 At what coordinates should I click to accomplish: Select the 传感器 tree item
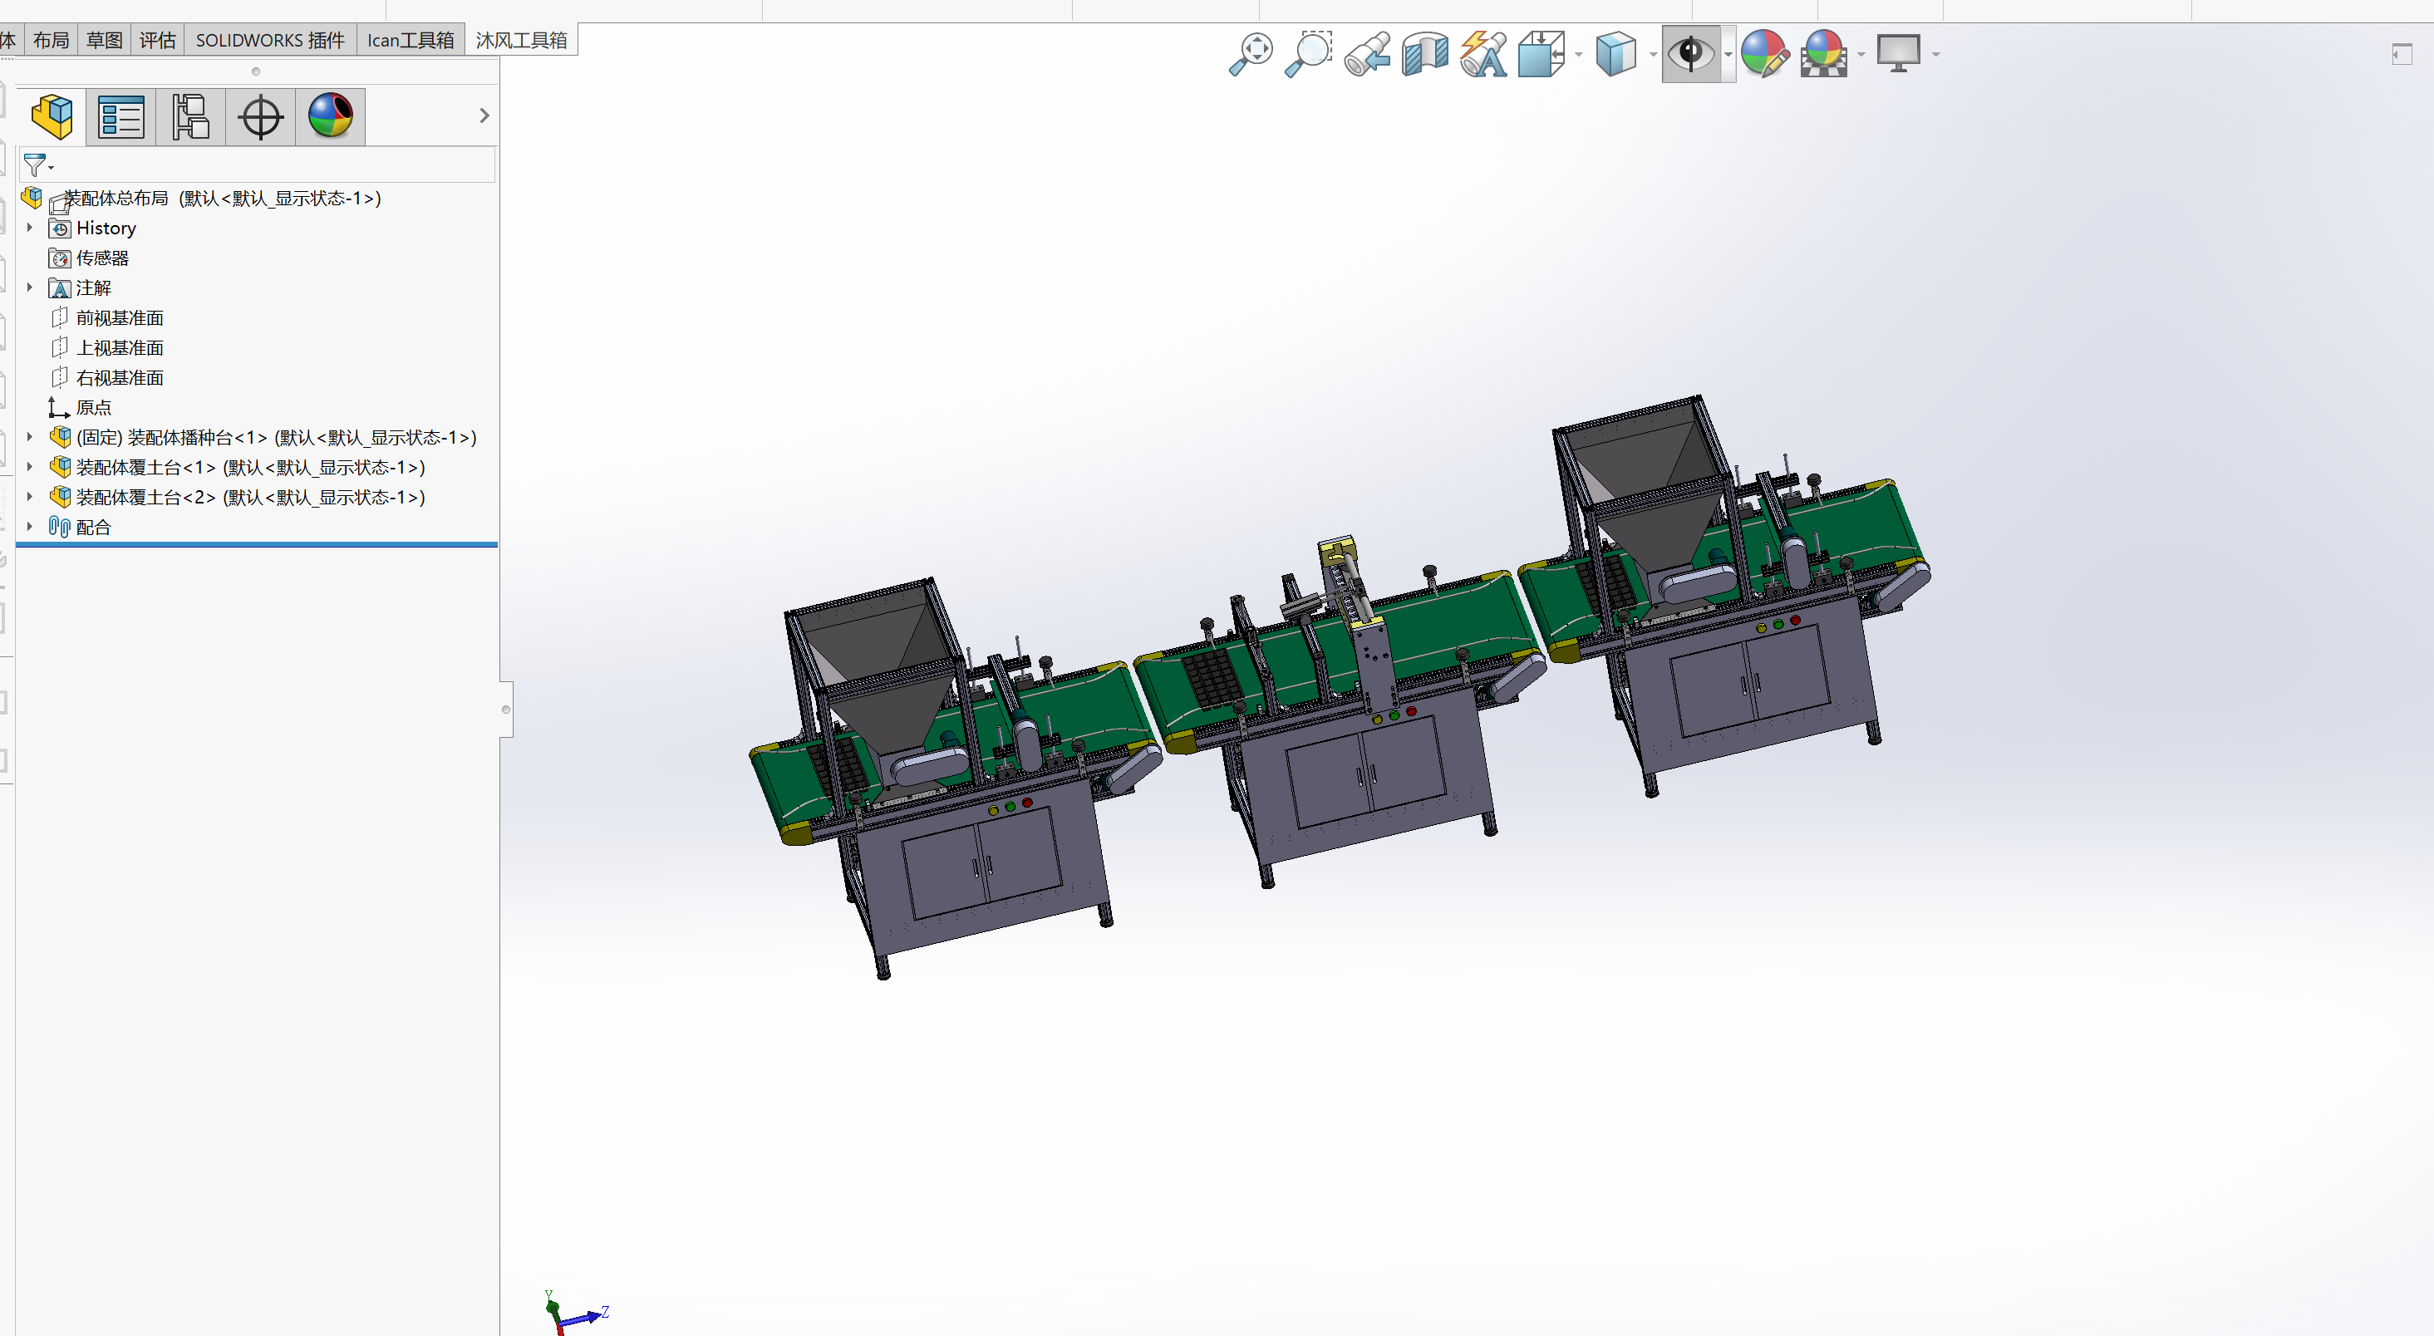[x=102, y=258]
